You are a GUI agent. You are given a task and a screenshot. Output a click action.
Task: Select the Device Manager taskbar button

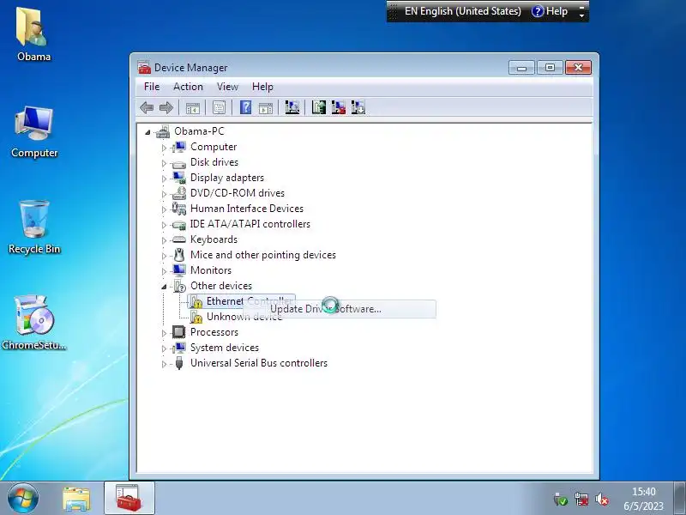pyautogui.click(x=129, y=499)
